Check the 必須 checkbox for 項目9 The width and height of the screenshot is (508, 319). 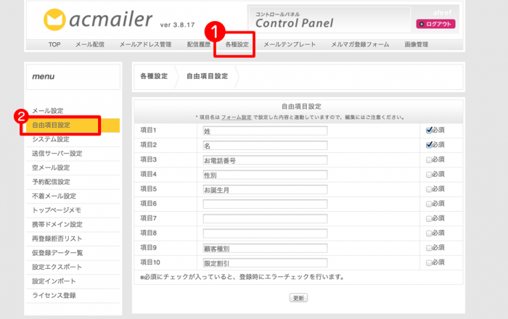click(x=429, y=248)
